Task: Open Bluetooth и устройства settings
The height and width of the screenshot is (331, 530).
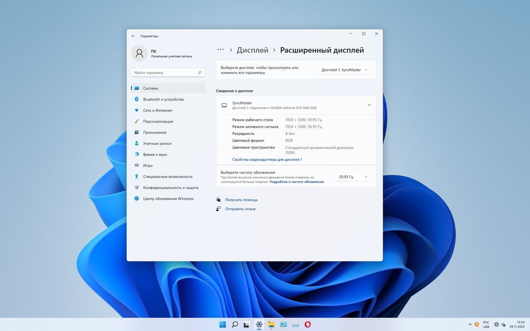Action: [168, 100]
